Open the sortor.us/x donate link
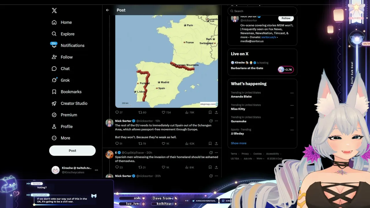Image resolution: width=370 pixels, height=208 pixels. 269,37
